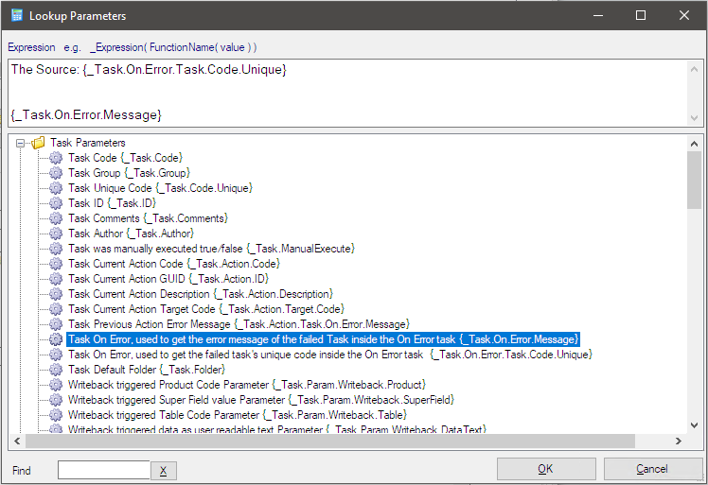Click horizontal scrollbar left arrow

pyautogui.click(x=17, y=441)
